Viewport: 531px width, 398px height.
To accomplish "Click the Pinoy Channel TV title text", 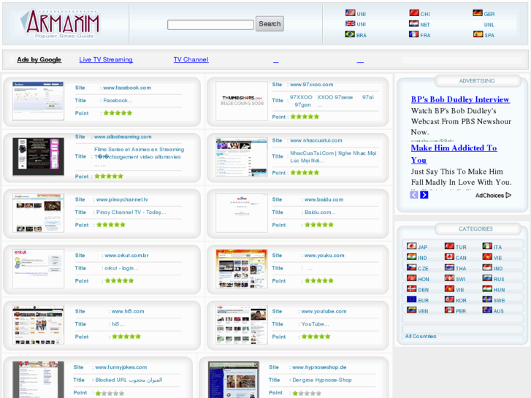I will tap(131, 213).
